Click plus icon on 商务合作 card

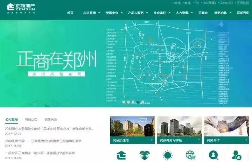pyautogui.click(x=246, y=140)
